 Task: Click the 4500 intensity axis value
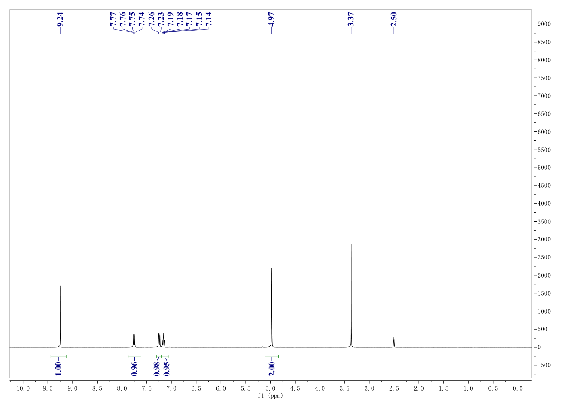click(543, 186)
